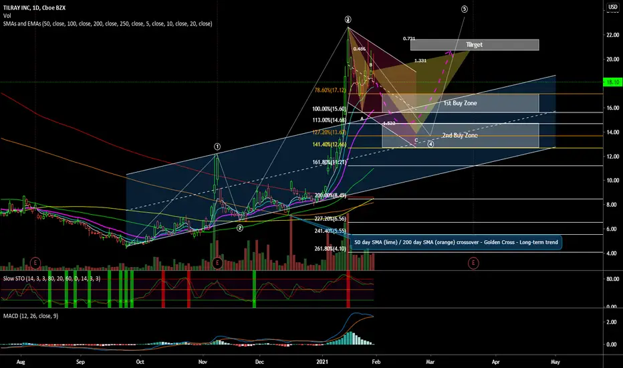Click the Golden Cross callout note

456,242
